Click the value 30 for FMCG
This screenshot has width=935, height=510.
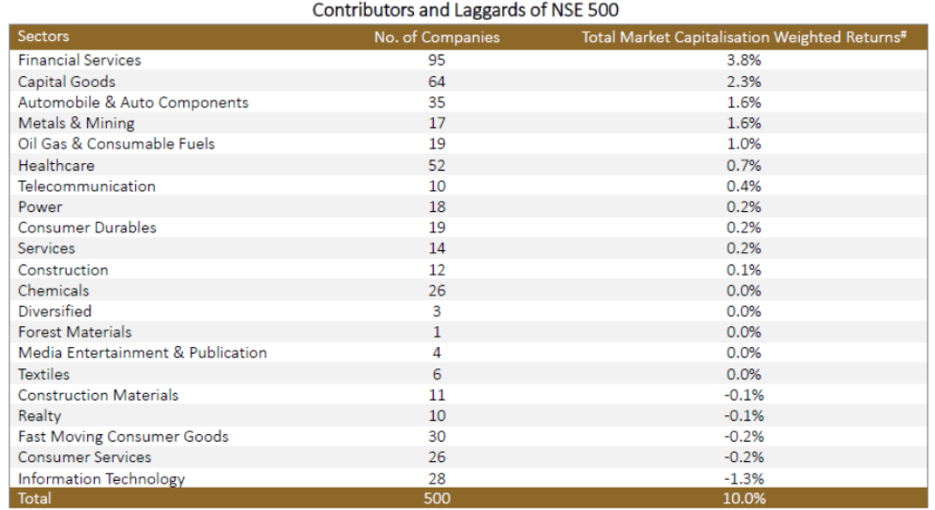click(x=436, y=437)
